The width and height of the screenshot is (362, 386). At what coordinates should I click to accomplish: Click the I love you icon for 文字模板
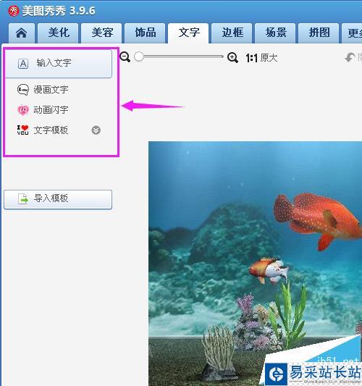[x=23, y=130]
